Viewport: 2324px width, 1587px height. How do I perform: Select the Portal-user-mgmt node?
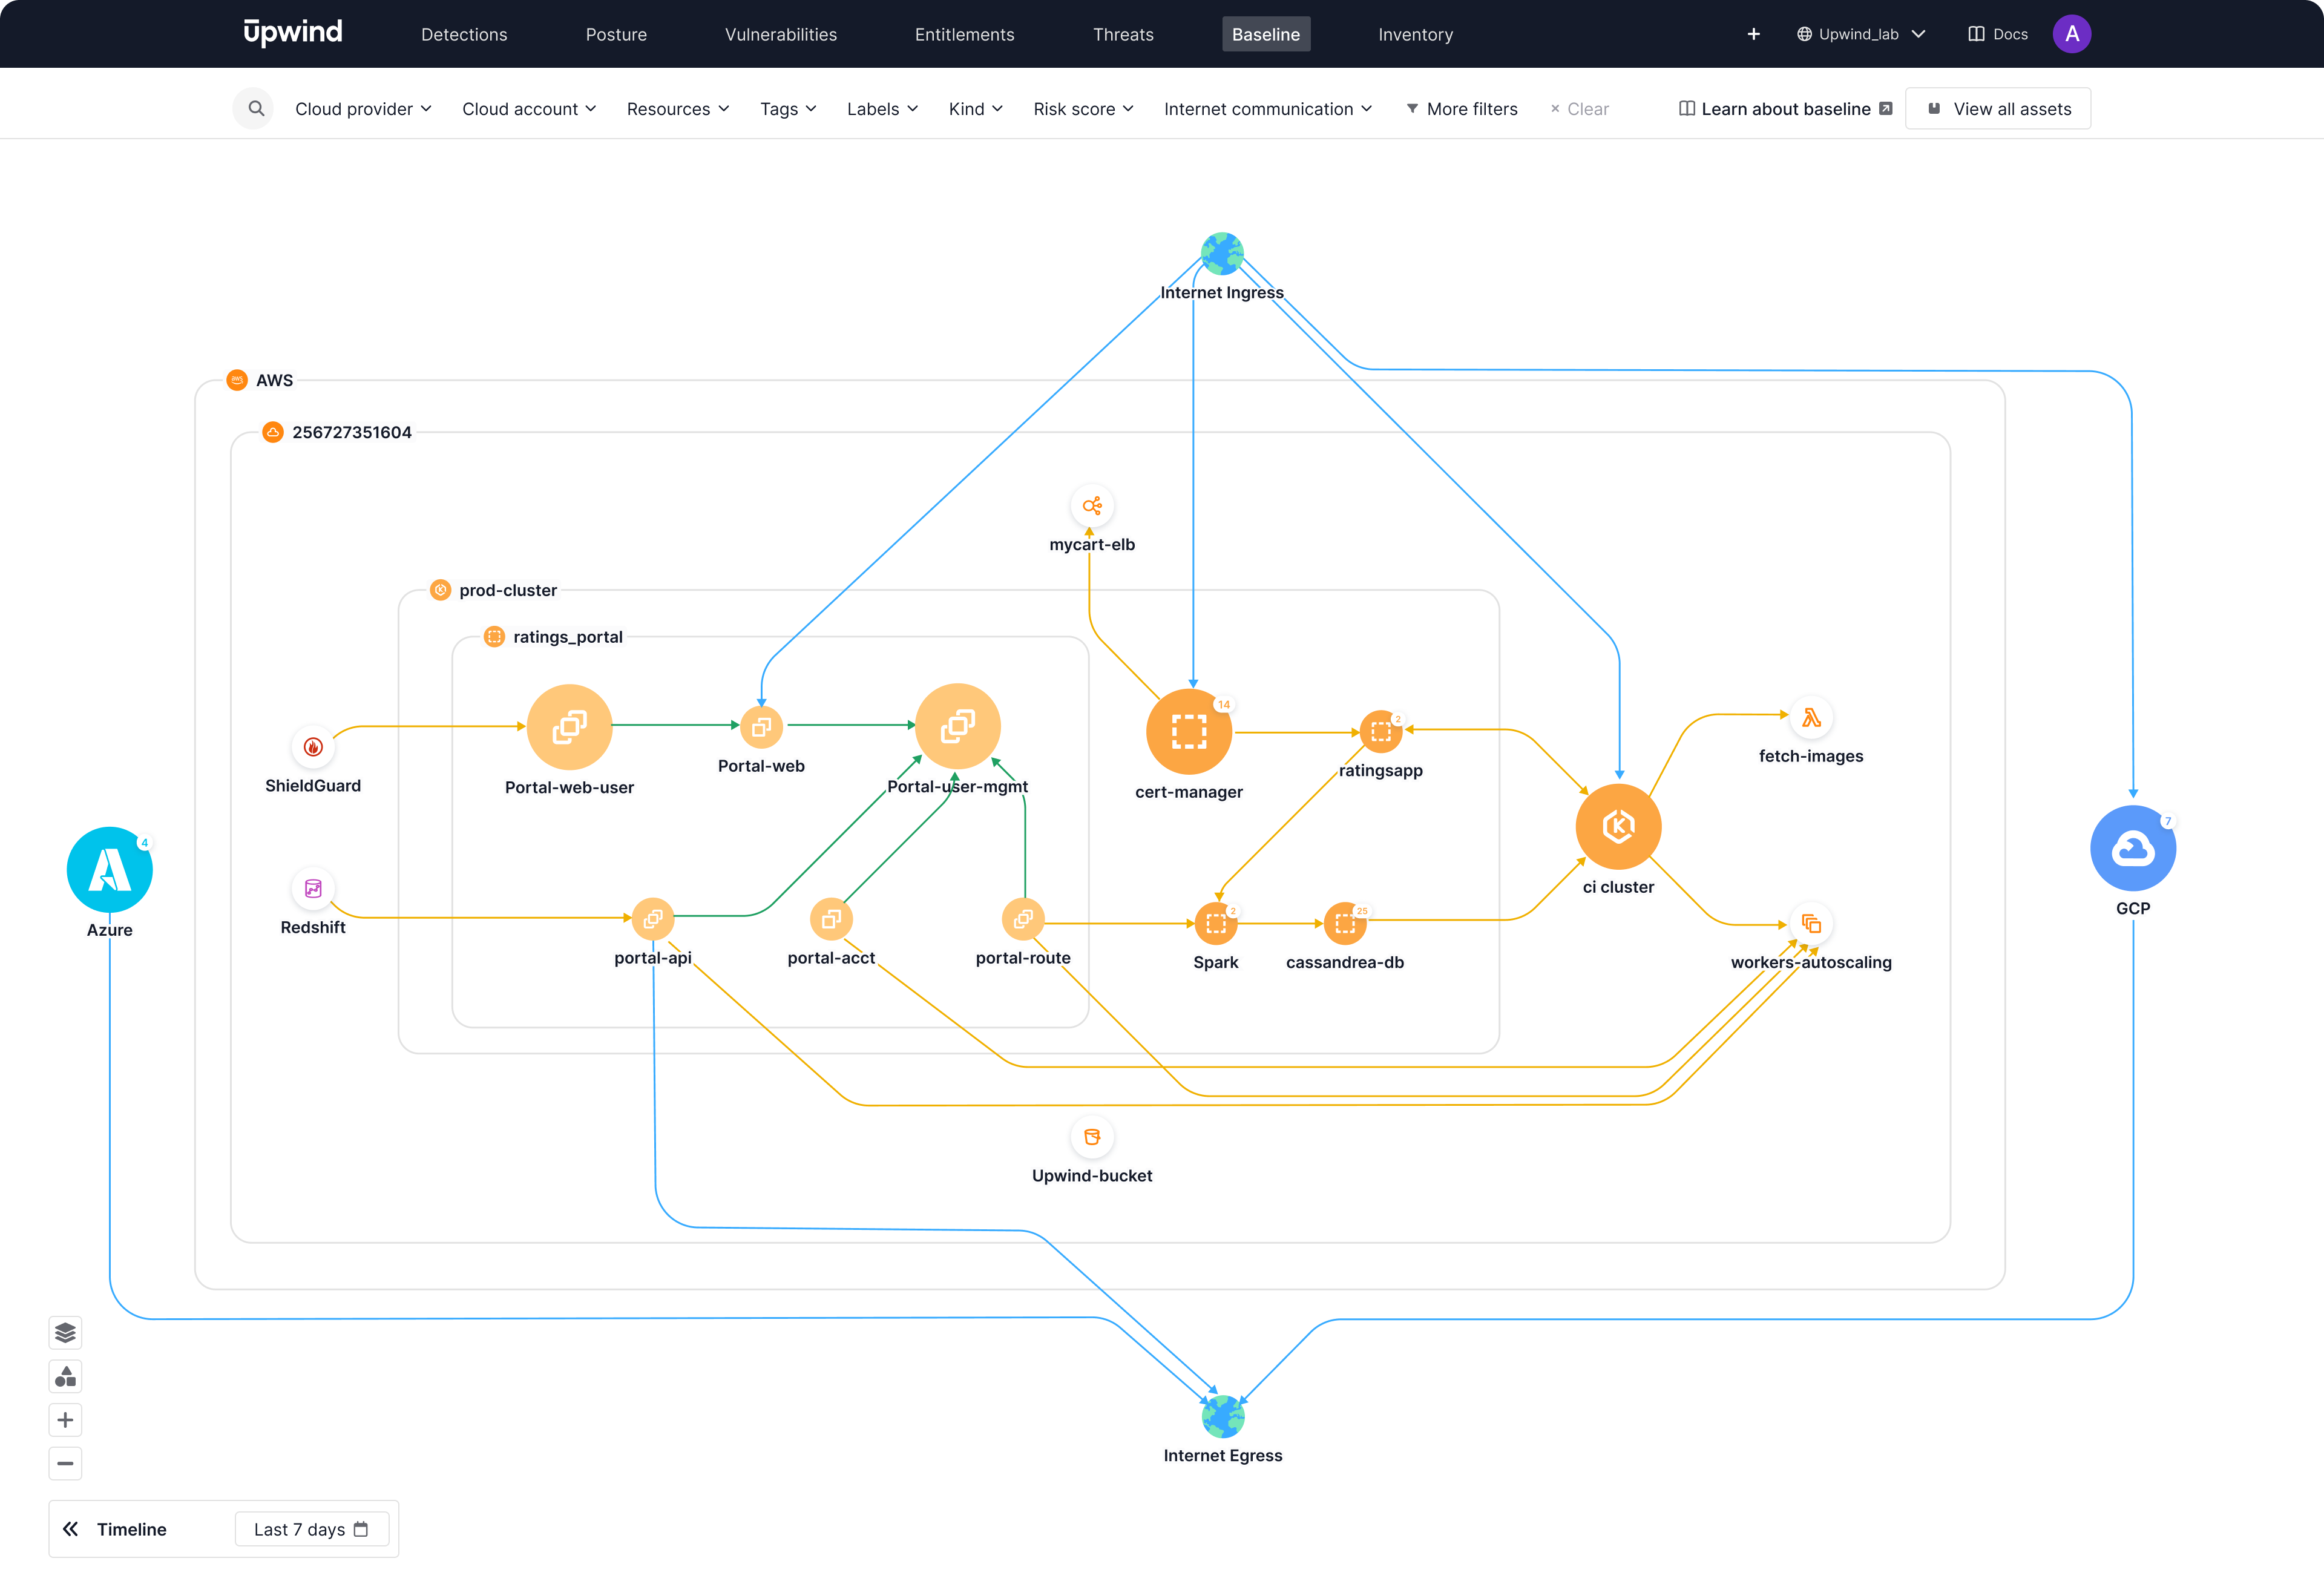(957, 726)
